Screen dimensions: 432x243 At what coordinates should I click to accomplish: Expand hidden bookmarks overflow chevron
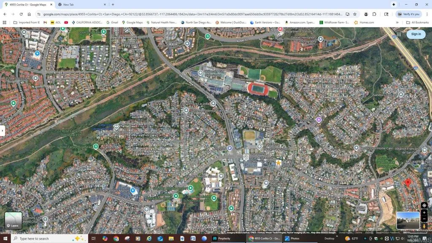point(397,22)
